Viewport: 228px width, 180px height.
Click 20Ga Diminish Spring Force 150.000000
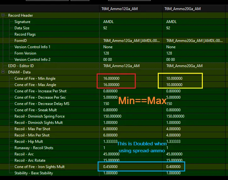pyautogui.click(x=175, y=116)
